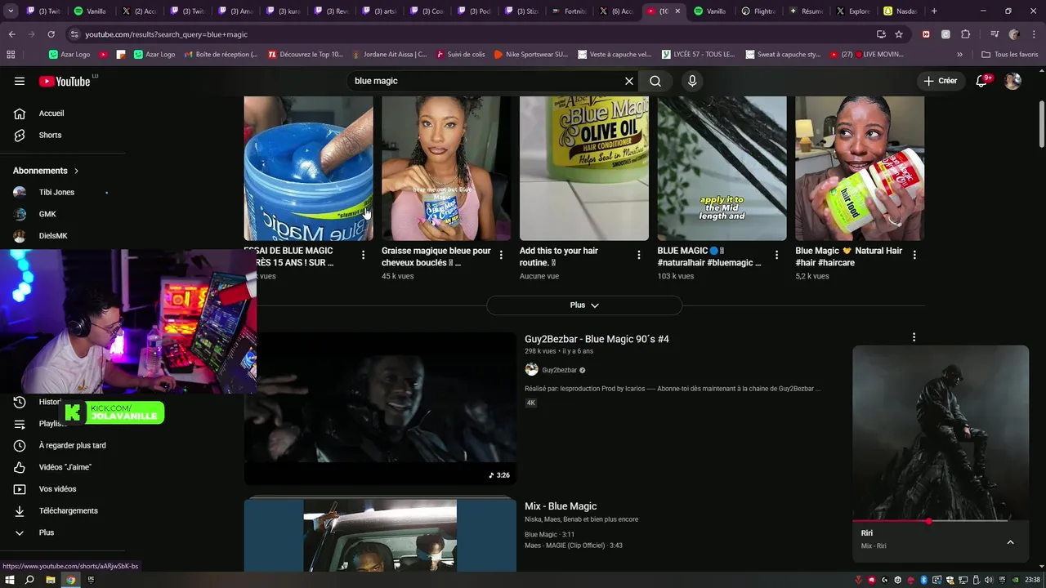The height and width of the screenshot is (588, 1046).
Task: Open a new browser tab
Action: coord(934,11)
